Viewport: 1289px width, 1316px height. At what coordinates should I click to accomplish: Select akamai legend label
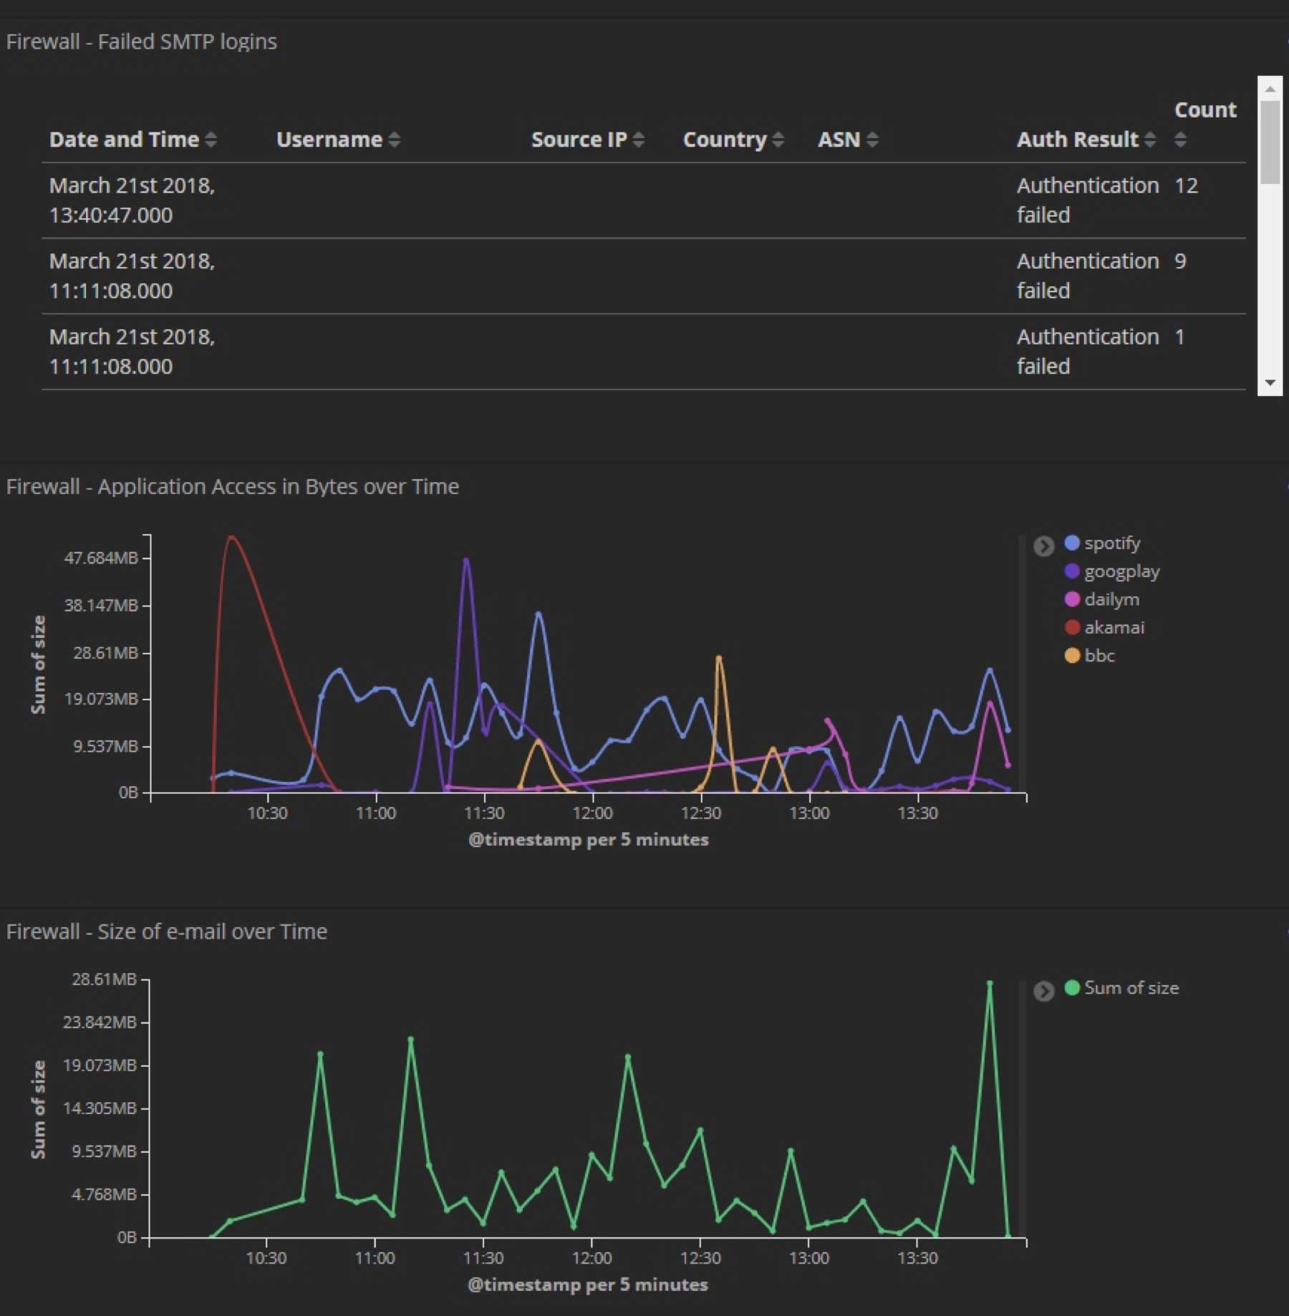[x=1114, y=627]
